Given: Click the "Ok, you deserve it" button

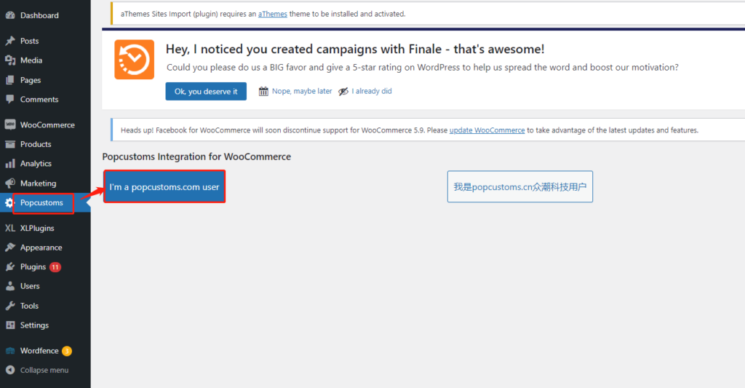Looking at the screenshot, I should 206,91.
